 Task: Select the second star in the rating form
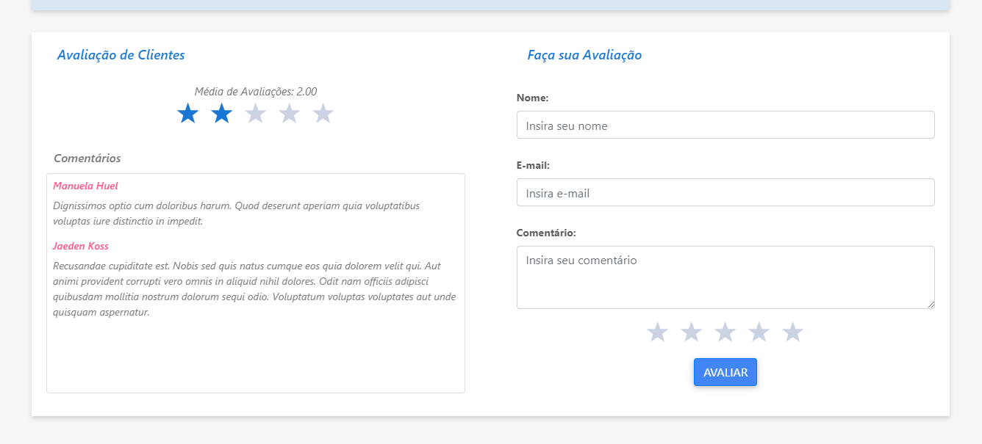tap(691, 332)
